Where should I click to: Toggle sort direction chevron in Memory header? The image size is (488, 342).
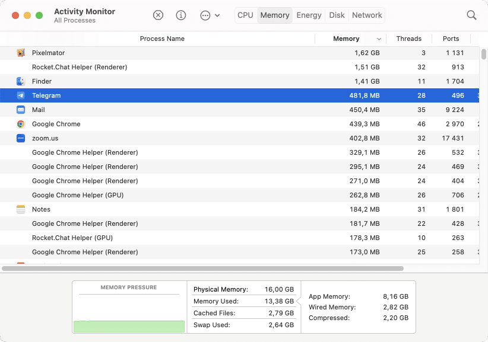point(379,39)
